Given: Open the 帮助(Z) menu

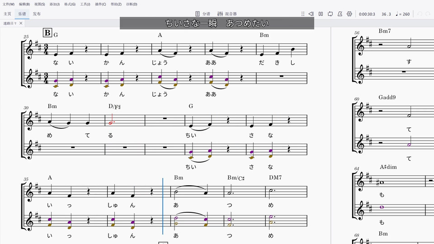Looking at the screenshot, I should [116, 4].
